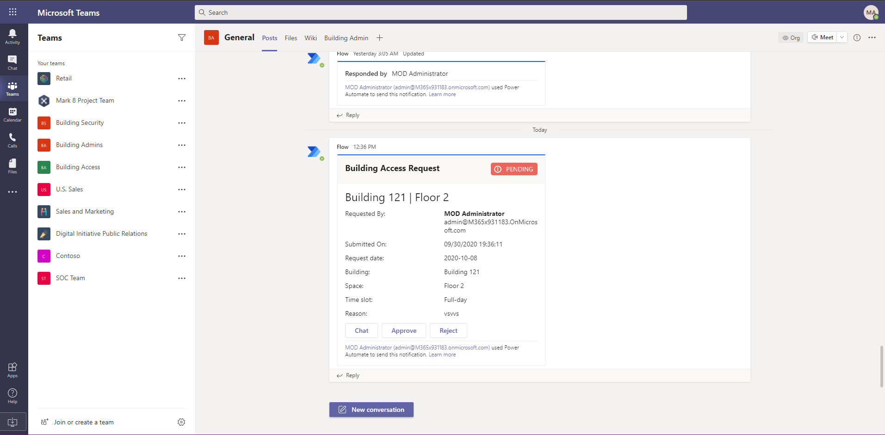
Task: Click the Org button
Action: (791, 38)
